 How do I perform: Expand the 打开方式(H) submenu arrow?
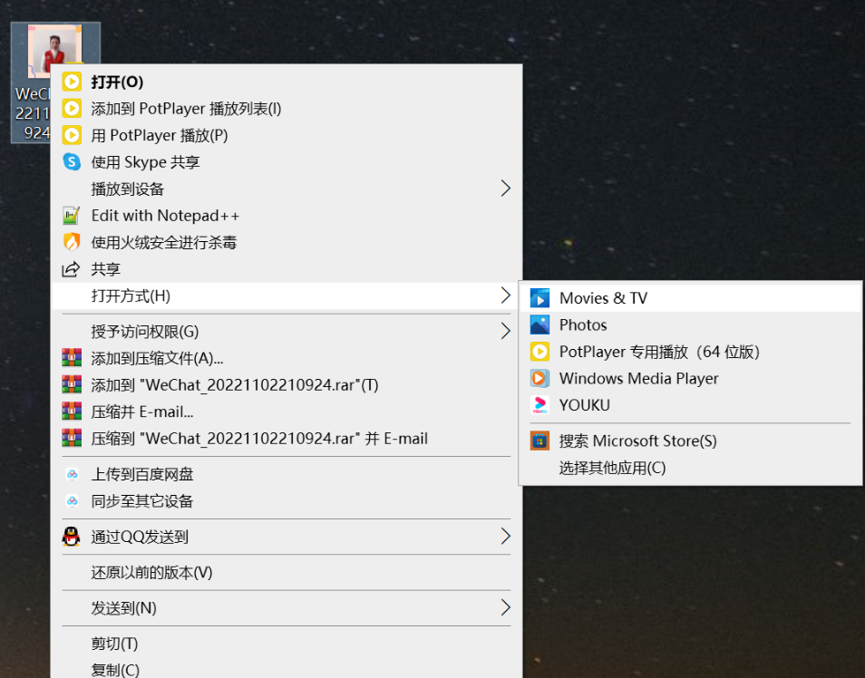[505, 295]
